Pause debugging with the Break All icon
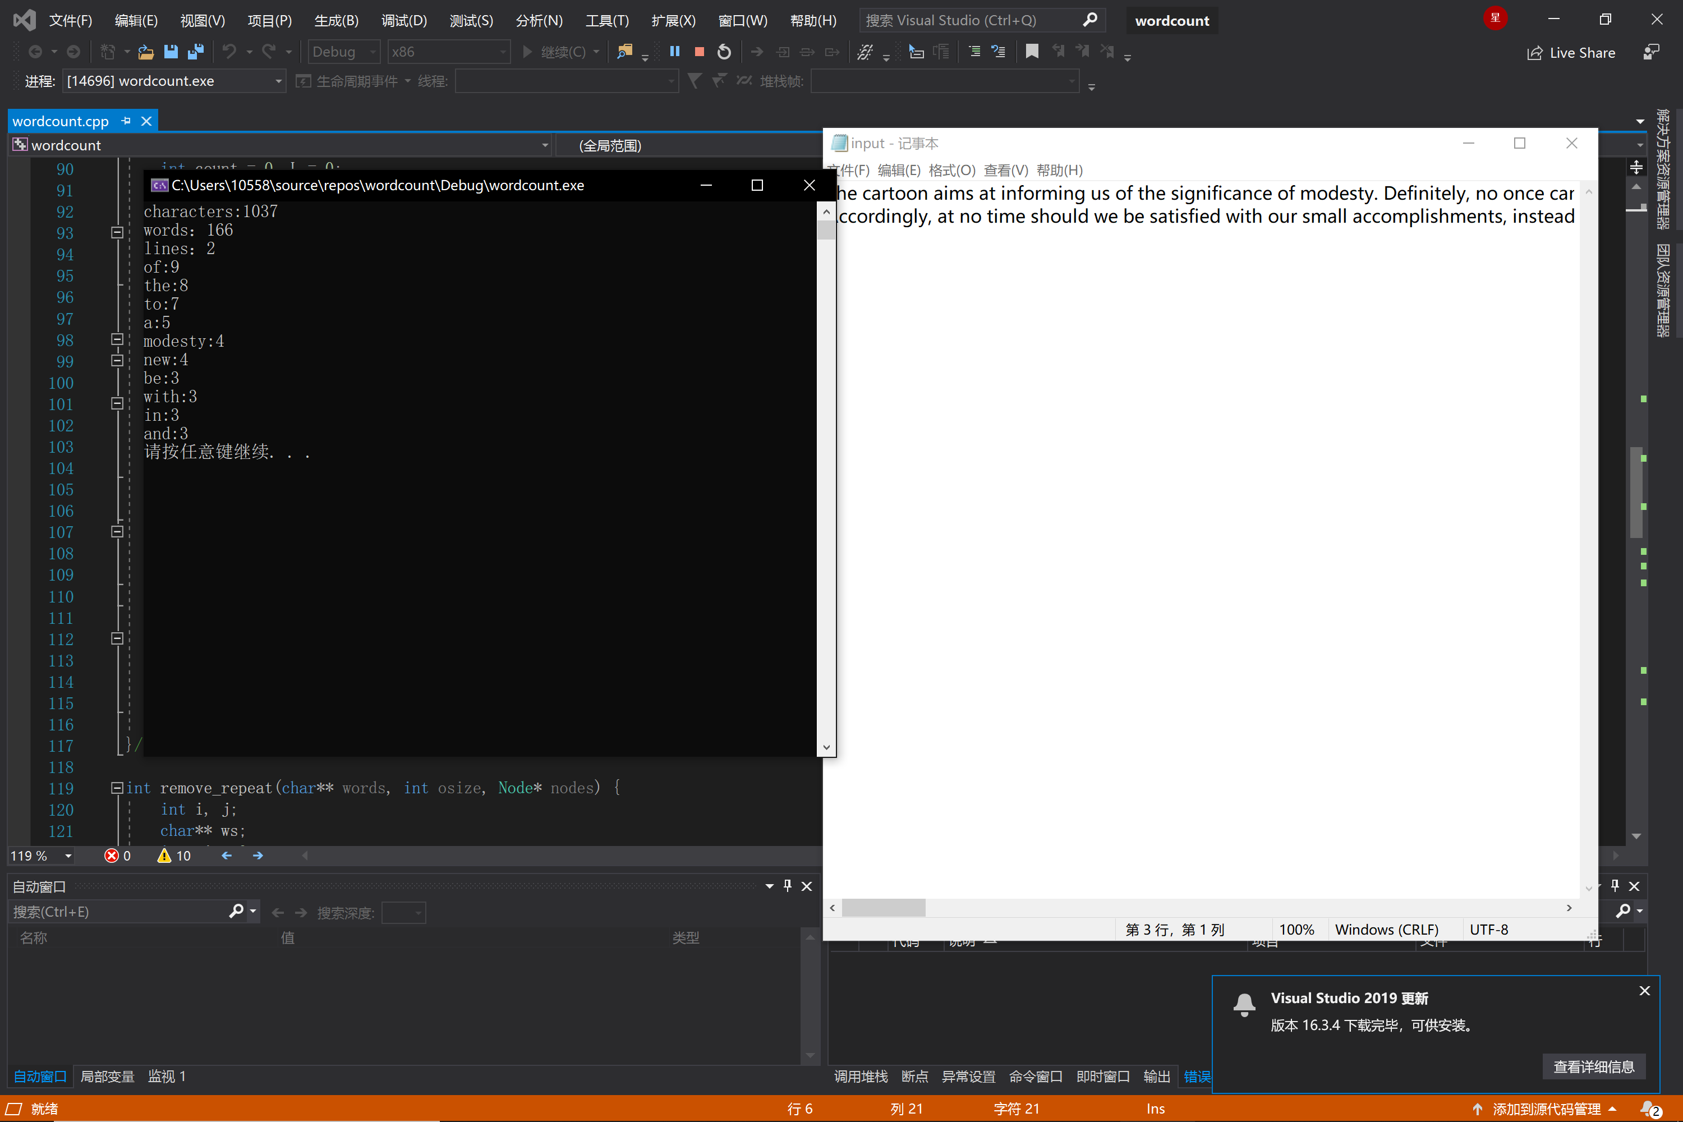Screen dimensions: 1683x1122 coord(674,52)
